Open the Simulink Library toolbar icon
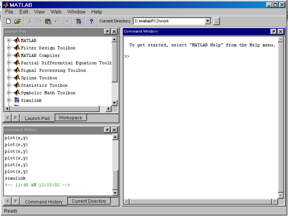Screen dimensions: 288x217 point(79,21)
